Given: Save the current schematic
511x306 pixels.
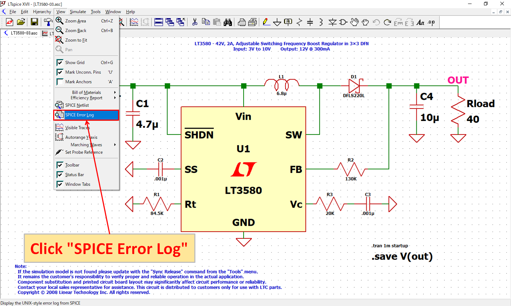Looking at the screenshot, I should 34,22.
